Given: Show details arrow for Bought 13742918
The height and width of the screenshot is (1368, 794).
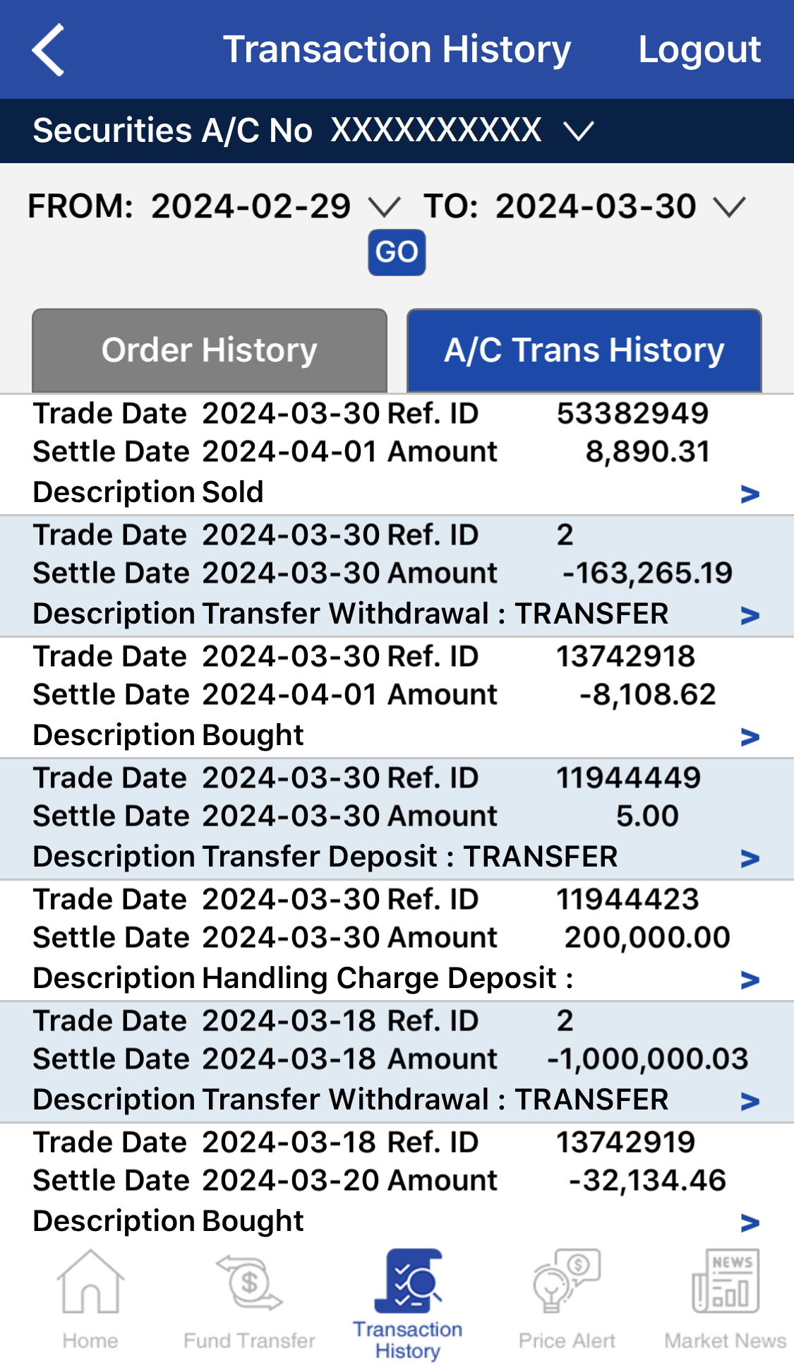Looking at the screenshot, I should 750,737.
